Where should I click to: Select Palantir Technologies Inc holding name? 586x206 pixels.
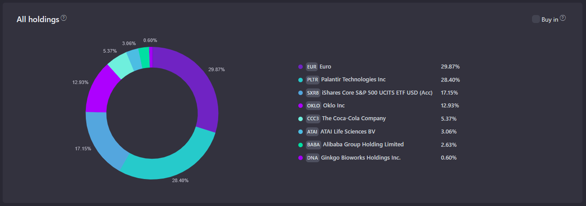(353, 80)
